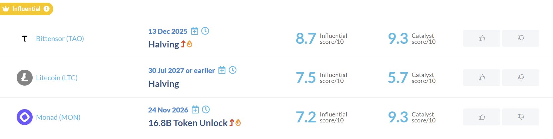553x139 pixels.
Task: Add Monad token unlock to calendar
Action: click(x=195, y=109)
